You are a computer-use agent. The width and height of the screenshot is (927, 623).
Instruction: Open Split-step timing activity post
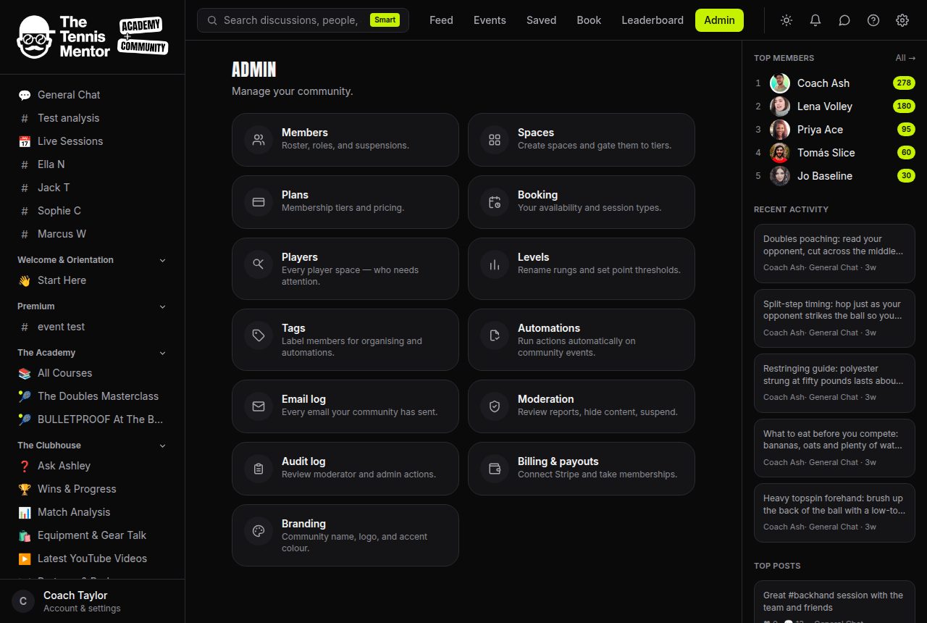834,318
